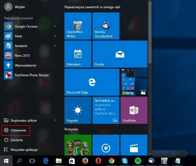
Task: Open the purple OneNote tile
Action: (134, 110)
